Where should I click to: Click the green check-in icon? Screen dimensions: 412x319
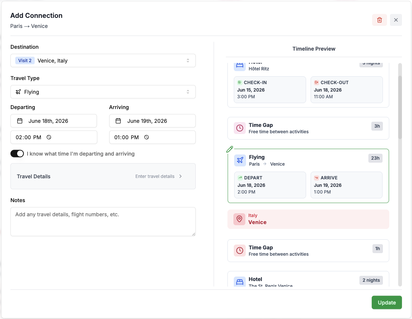point(240,82)
